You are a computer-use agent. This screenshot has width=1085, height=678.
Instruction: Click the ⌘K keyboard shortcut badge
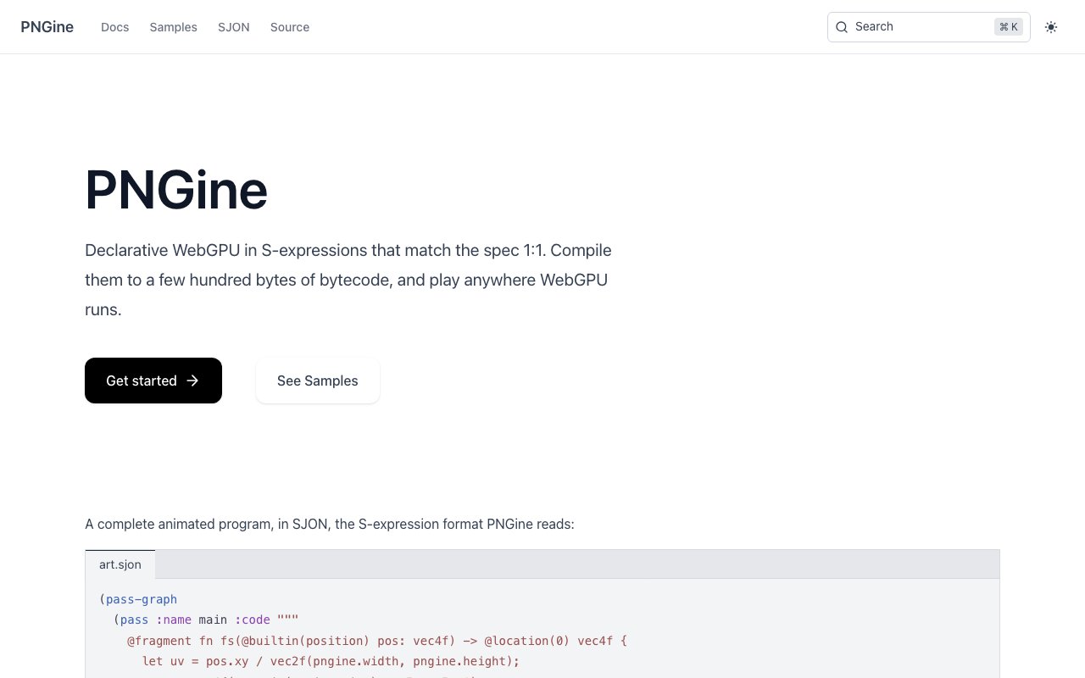pyautogui.click(x=1009, y=27)
